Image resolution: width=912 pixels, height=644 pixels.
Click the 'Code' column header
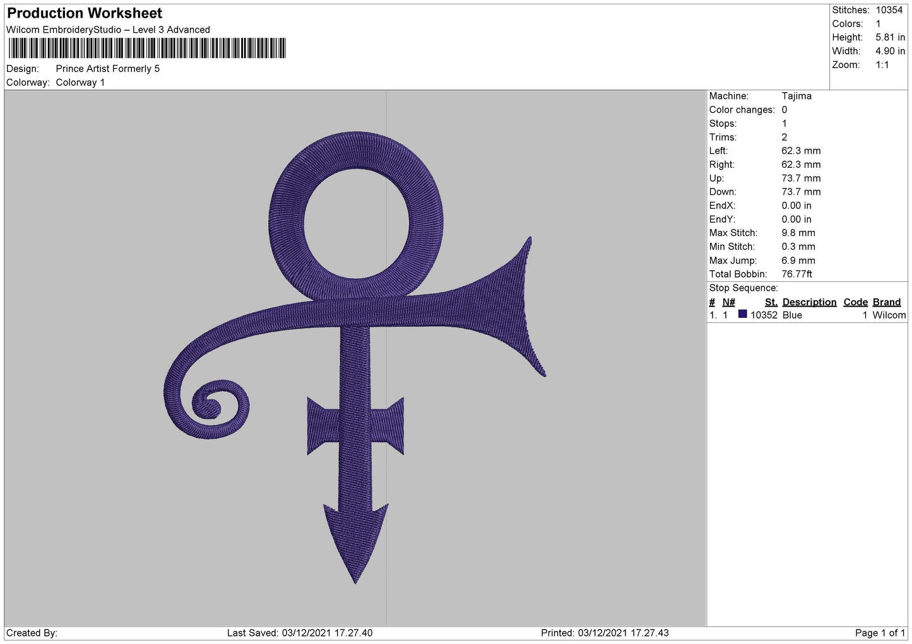(x=855, y=302)
